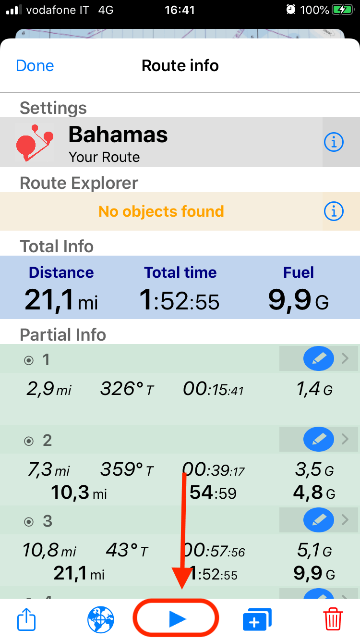
Task: Open the Bahamas Your Route row
Action: tap(180, 142)
